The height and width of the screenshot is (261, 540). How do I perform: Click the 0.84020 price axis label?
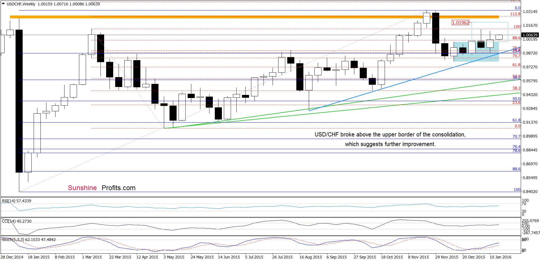click(x=530, y=192)
